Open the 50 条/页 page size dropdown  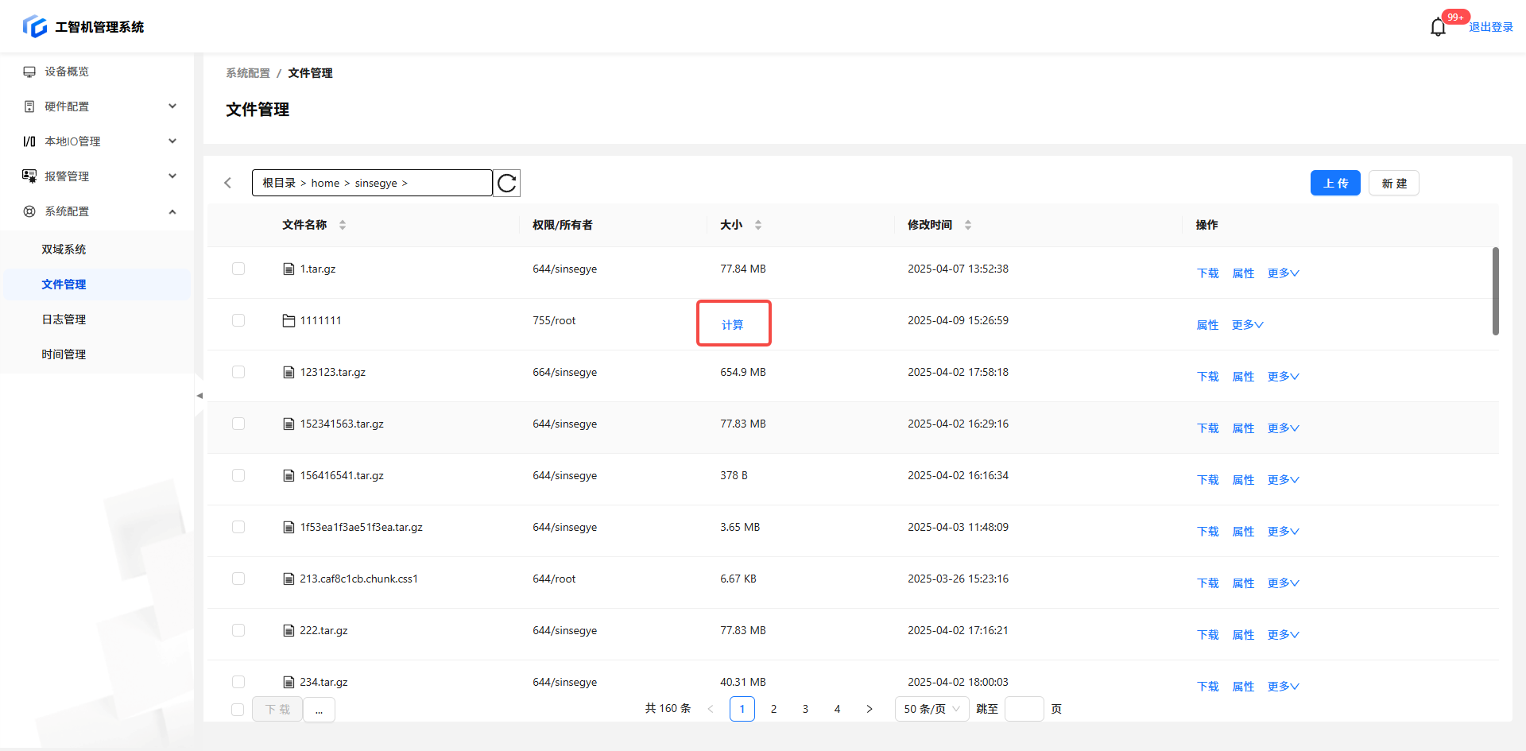pos(931,709)
